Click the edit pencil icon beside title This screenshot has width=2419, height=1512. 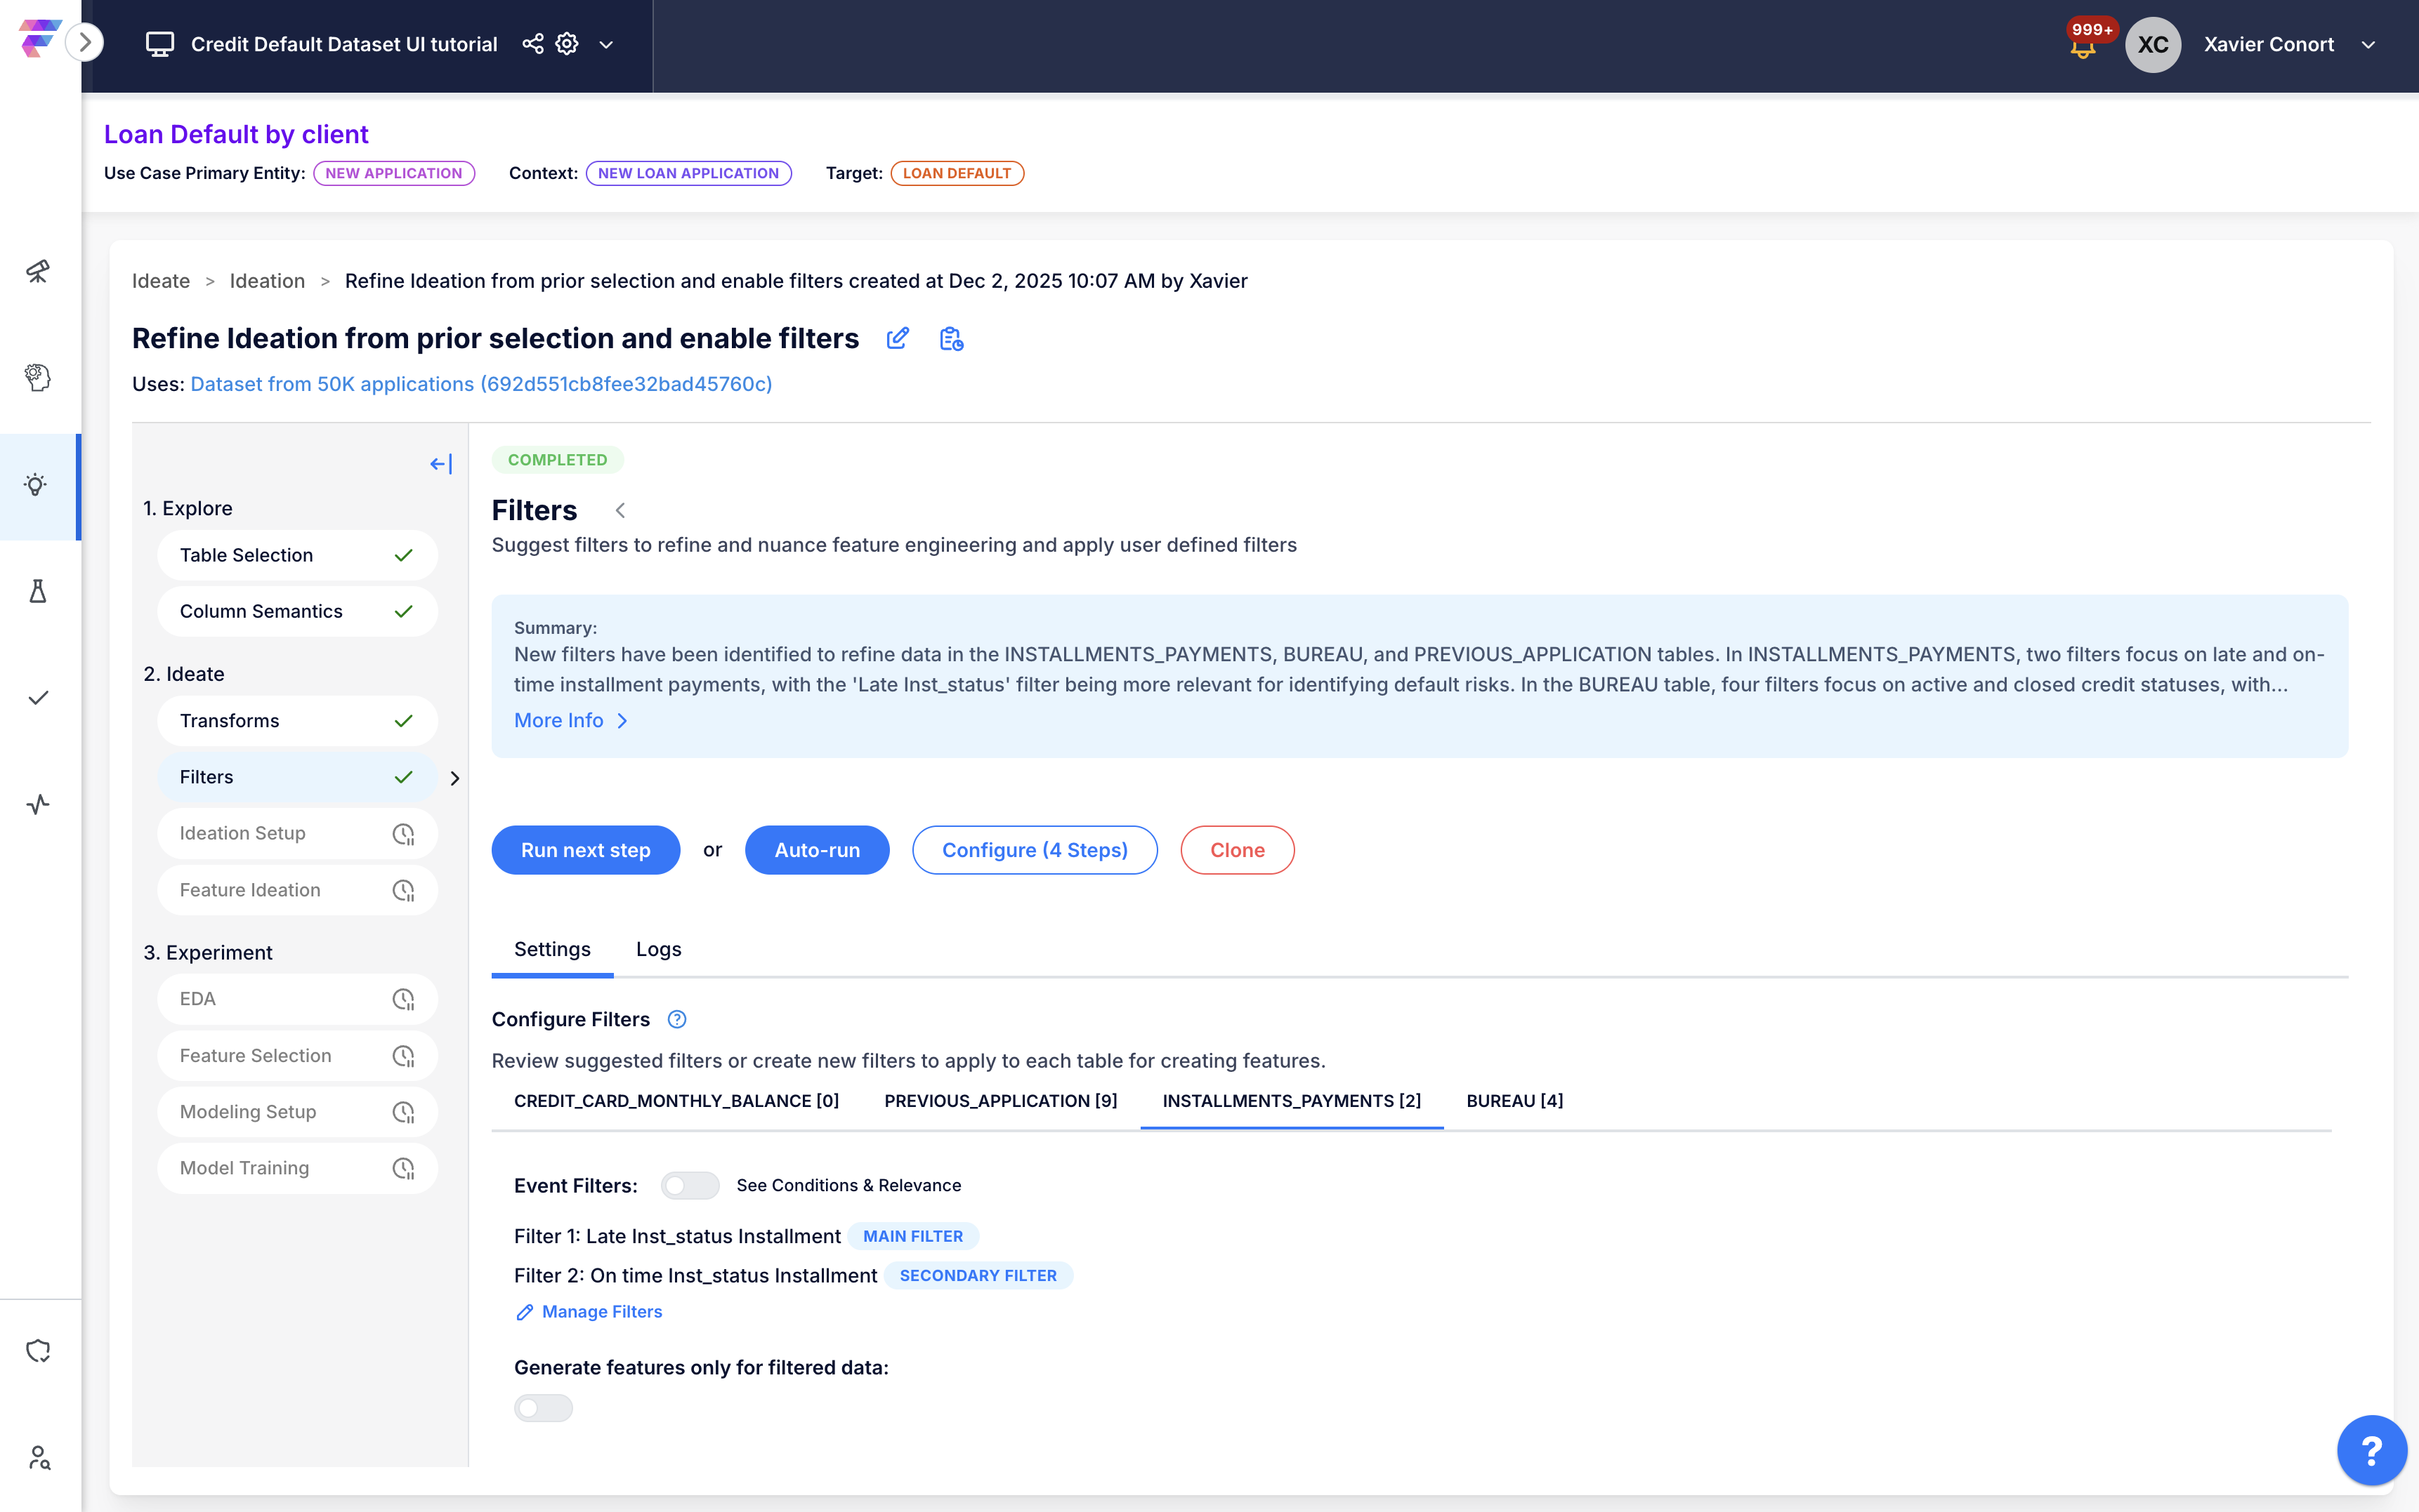tap(898, 339)
